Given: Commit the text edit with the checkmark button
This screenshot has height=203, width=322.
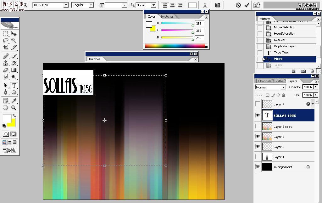Looking at the screenshot, I should [x=247, y=5].
